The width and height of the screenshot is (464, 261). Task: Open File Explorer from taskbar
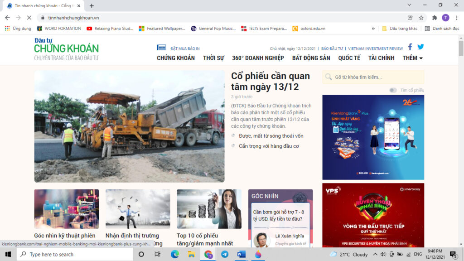point(191,254)
